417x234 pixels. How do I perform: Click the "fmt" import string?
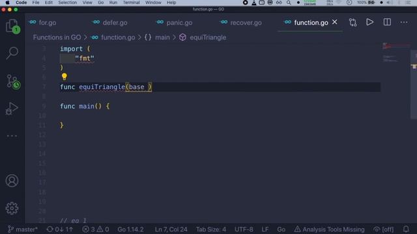tap(85, 58)
